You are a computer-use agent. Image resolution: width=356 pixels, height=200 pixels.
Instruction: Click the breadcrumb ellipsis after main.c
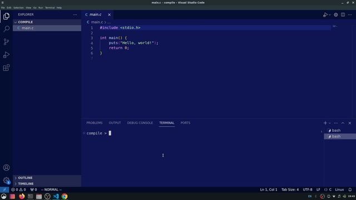pos(109,22)
